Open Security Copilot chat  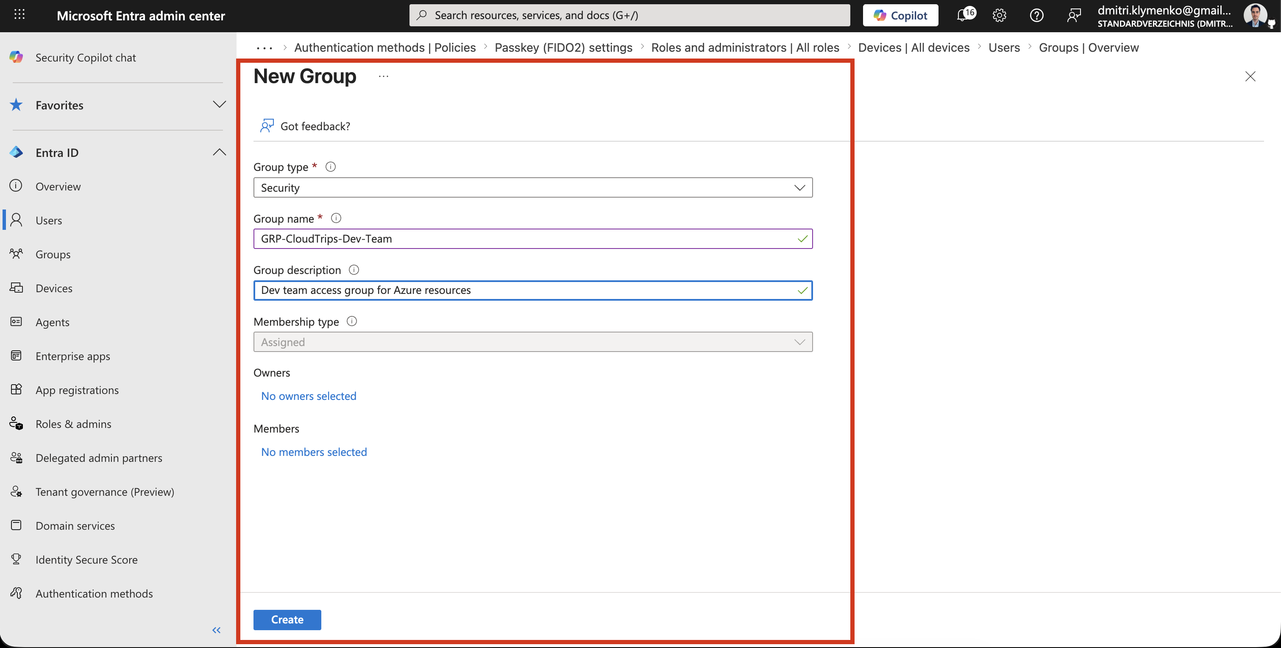pos(86,58)
